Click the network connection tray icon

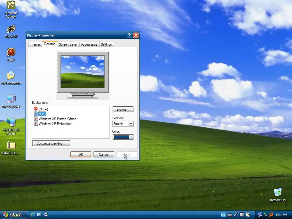click(260, 215)
